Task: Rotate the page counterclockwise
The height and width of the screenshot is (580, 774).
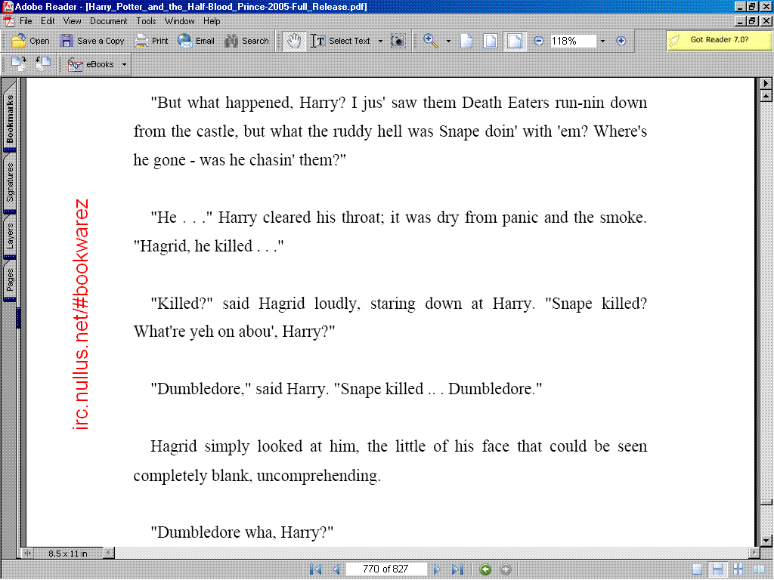Action: coord(43,63)
